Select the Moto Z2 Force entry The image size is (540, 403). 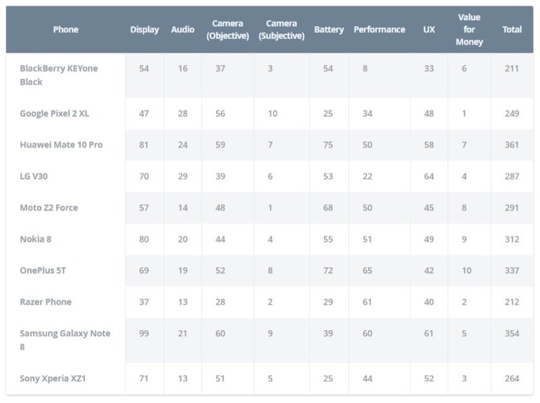pyautogui.click(x=49, y=208)
